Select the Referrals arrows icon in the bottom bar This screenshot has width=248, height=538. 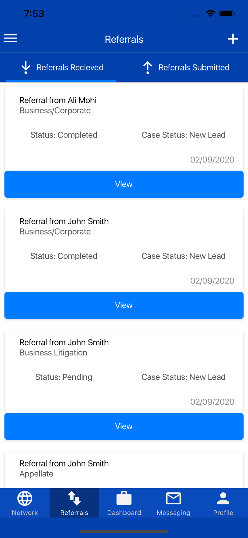point(74,498)
